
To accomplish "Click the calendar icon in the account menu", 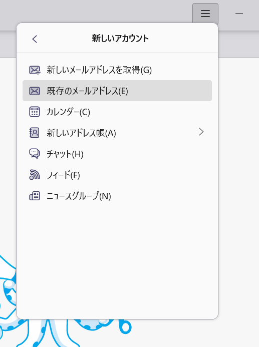I will tap(35, 112).
